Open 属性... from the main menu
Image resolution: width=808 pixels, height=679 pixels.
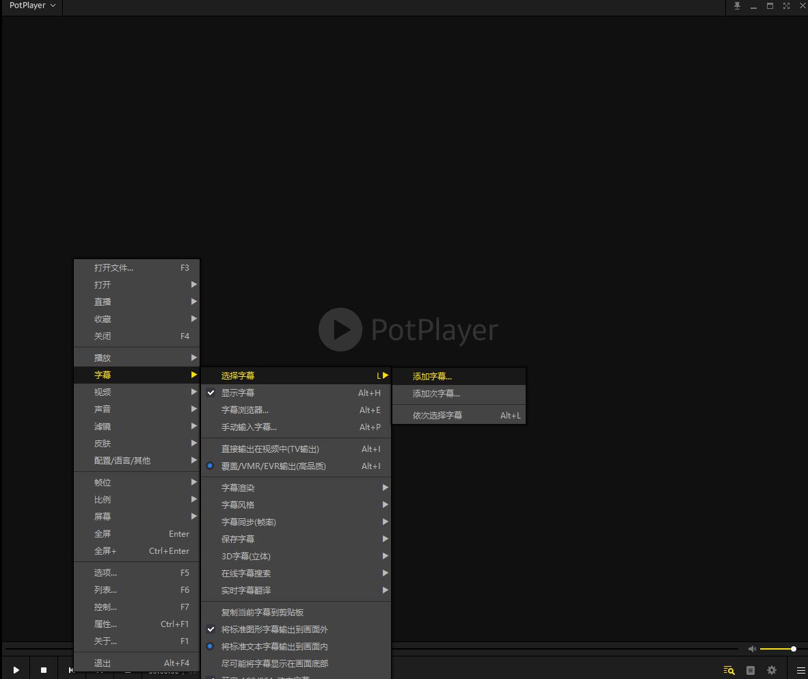tap(137, 624)
